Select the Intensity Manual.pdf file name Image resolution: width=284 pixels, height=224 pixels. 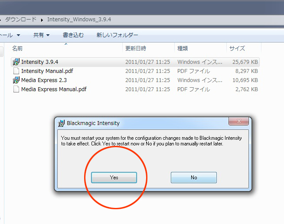[x=47, y=71]
